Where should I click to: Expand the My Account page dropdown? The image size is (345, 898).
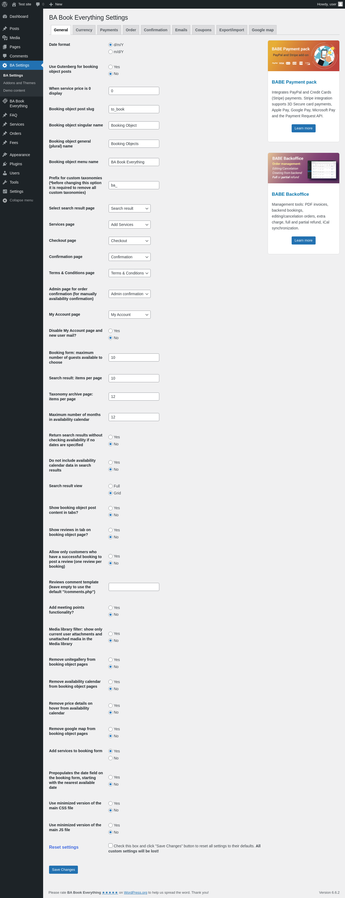coord(129,315)
